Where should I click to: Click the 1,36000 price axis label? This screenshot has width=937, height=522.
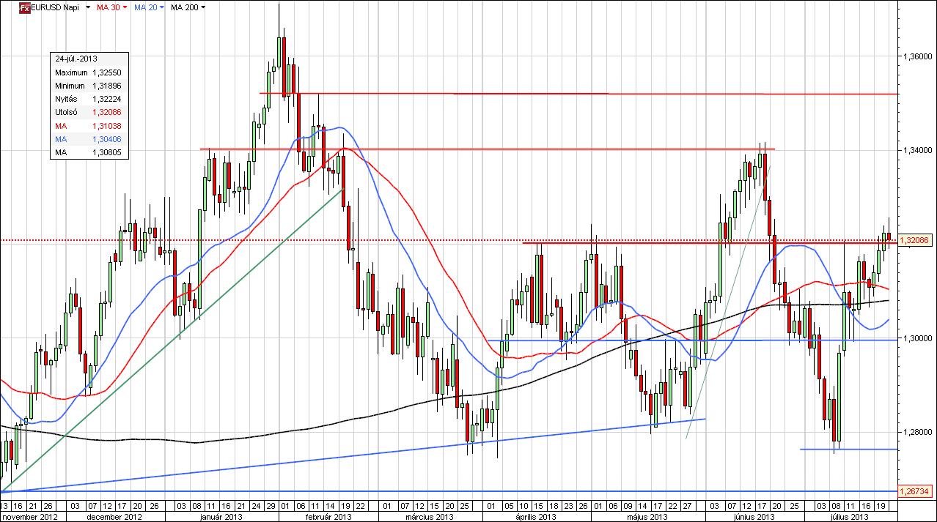coord(918,56)
